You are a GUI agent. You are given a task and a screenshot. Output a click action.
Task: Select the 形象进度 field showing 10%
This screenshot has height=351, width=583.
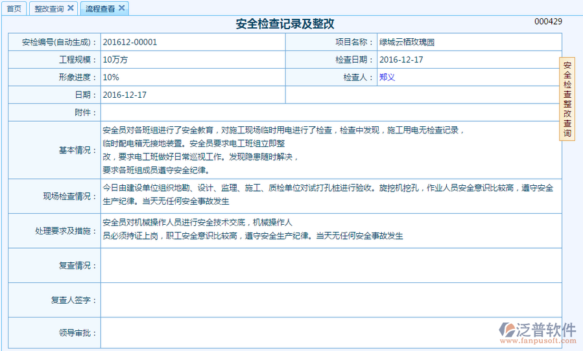pos(111,77)
